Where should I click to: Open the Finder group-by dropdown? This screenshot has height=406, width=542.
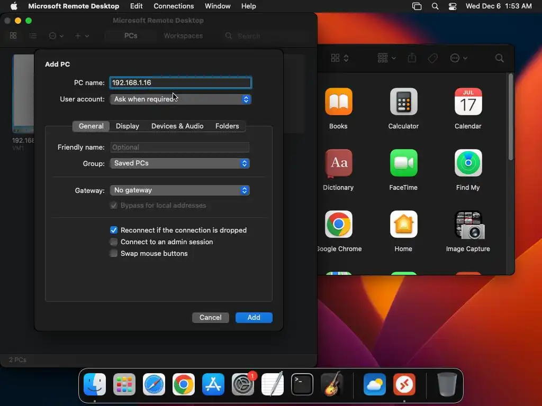click(x=386, y=58)
